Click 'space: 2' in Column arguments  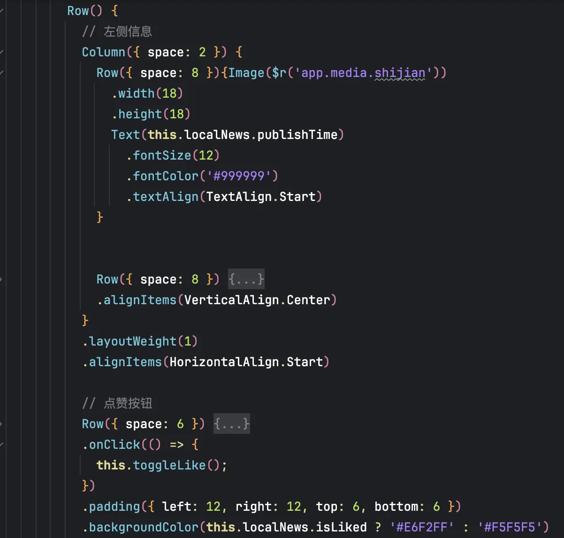pyautogui.click(x=177, y=52)
